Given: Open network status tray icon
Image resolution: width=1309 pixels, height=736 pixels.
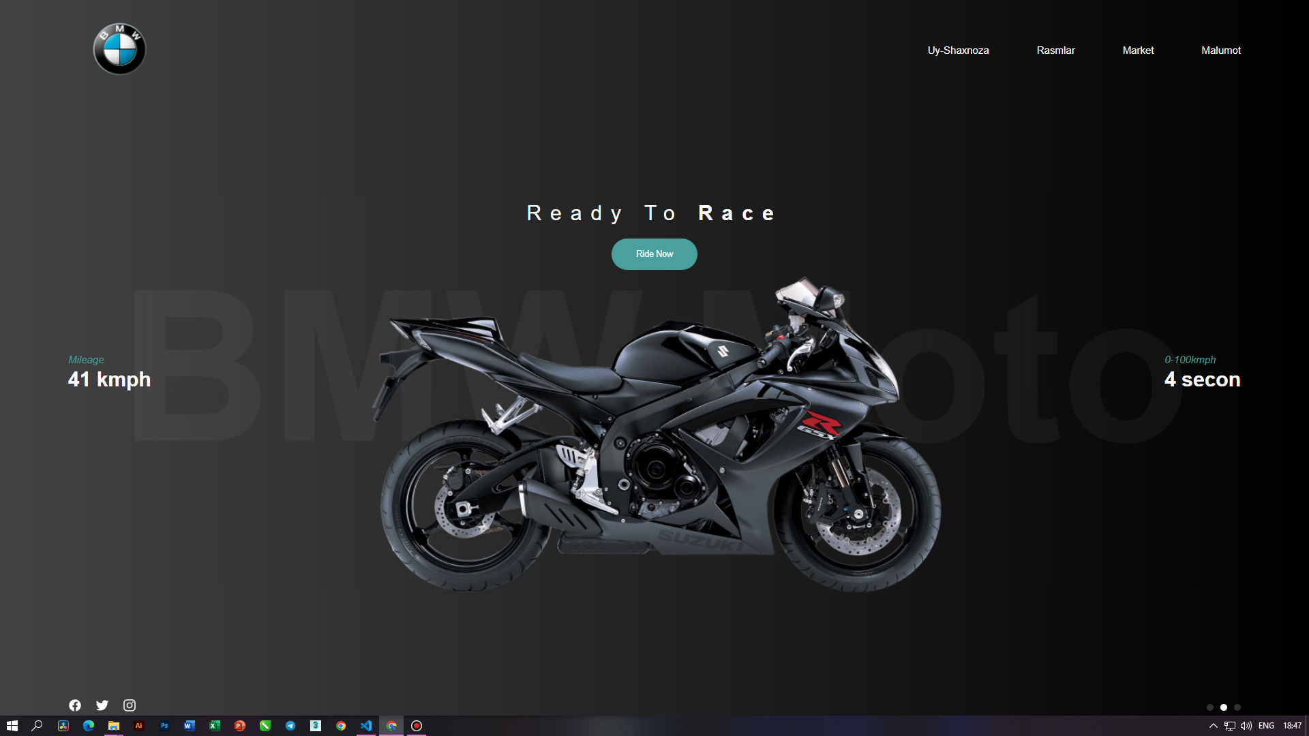Looking at the screenshot, I should 1230,726.
